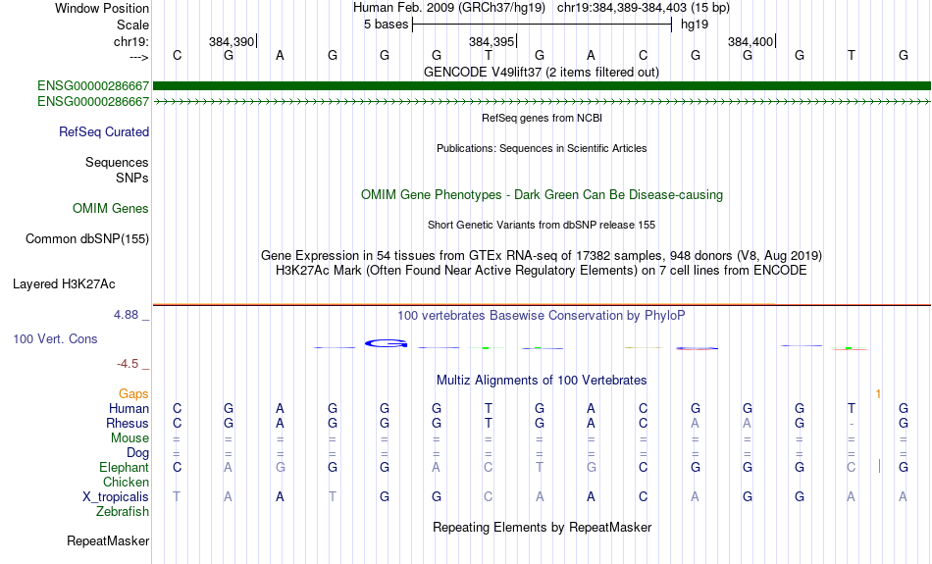Click the 384,395 ruler position marker

tap(492, 41)
